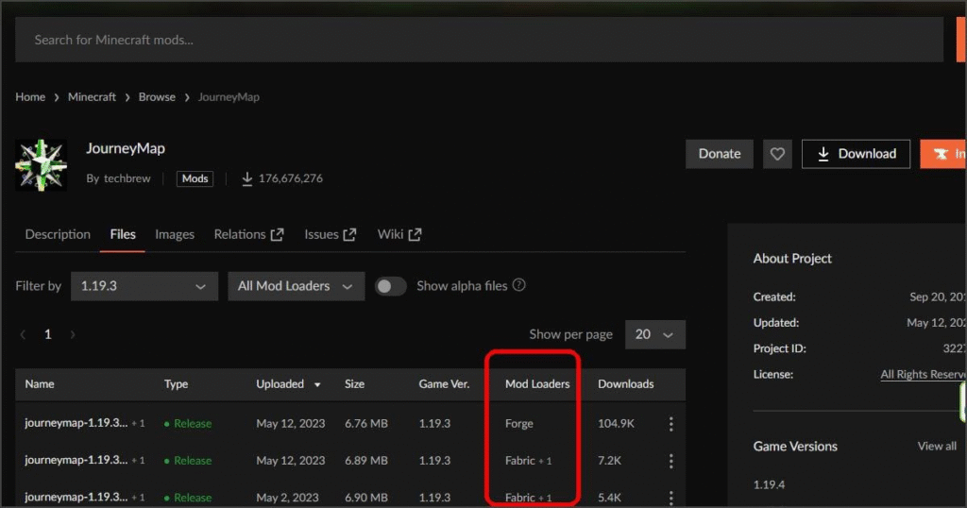Go to Home breadcrumb link
This screenshot has width=967, height=508.
pos(30,97)
